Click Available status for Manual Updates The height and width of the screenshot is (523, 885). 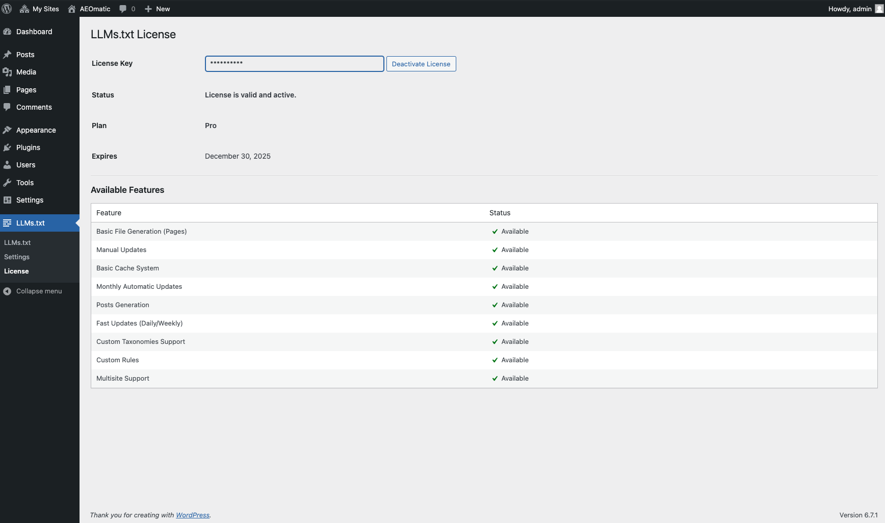pyautogui.click(x=515, y=250)
